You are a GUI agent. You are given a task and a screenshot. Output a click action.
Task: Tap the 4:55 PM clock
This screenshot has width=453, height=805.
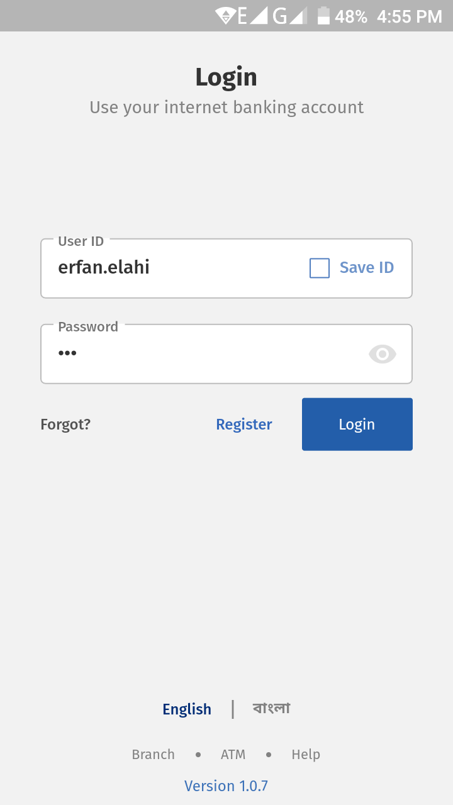(410, 16)
